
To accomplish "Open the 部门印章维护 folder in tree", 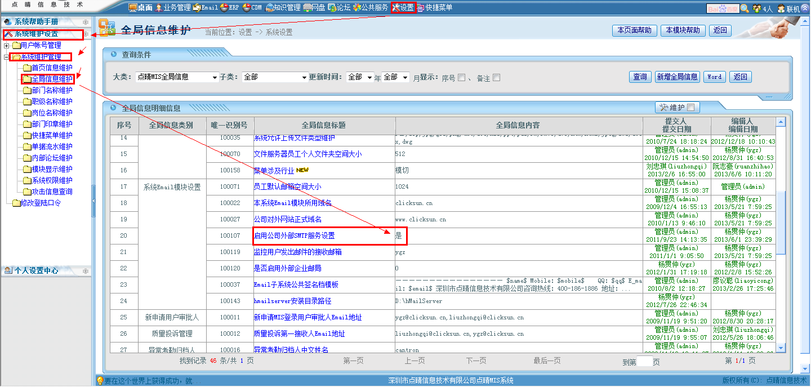I will [27, 124].
